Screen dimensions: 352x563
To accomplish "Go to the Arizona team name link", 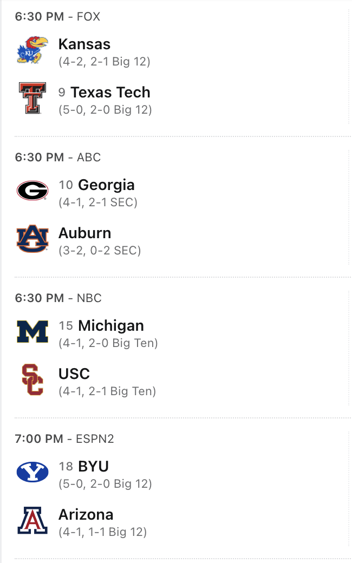I will coord(86,515).
